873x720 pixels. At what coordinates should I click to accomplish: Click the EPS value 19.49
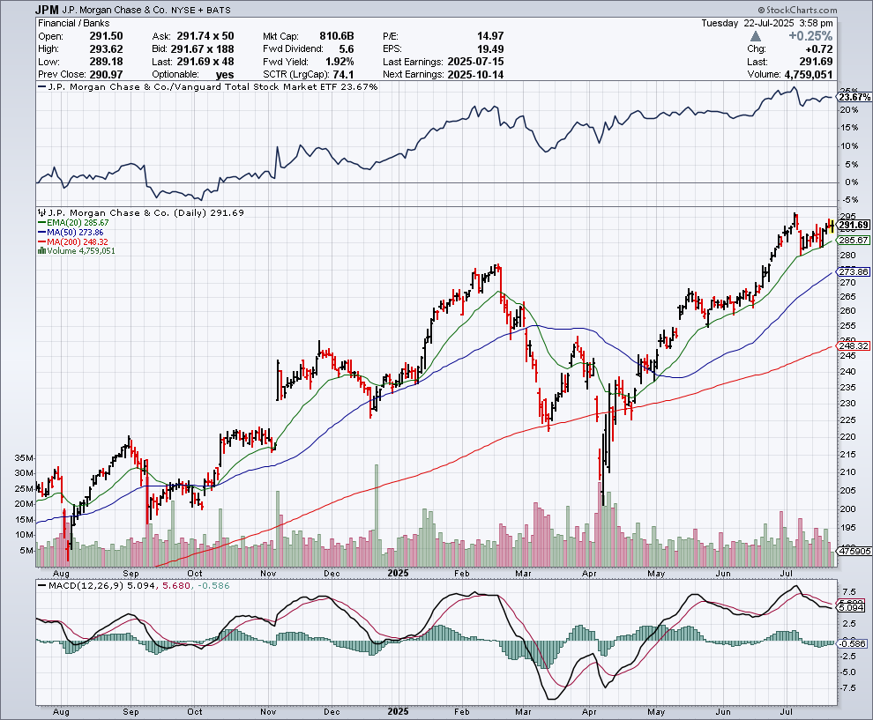(490, 49)
